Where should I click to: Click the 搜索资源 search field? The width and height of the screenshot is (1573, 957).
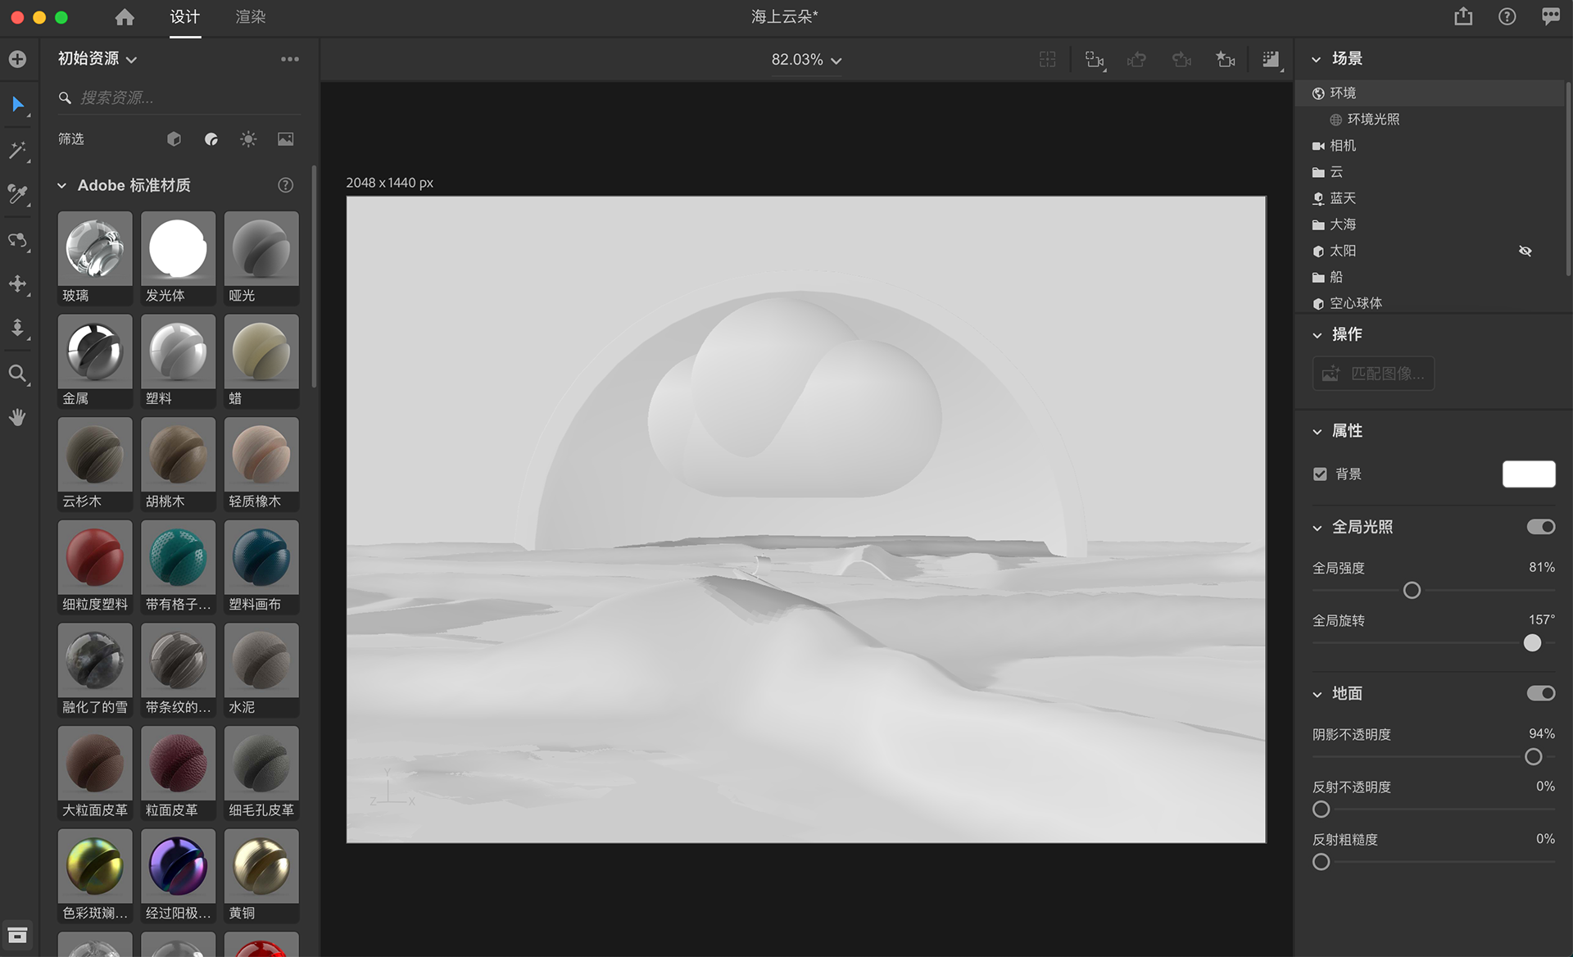(179, 98)
